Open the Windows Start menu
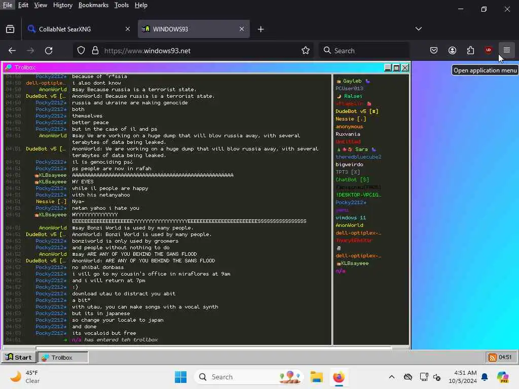The height and width of the screenshot is (389, 519). point(181,377)
